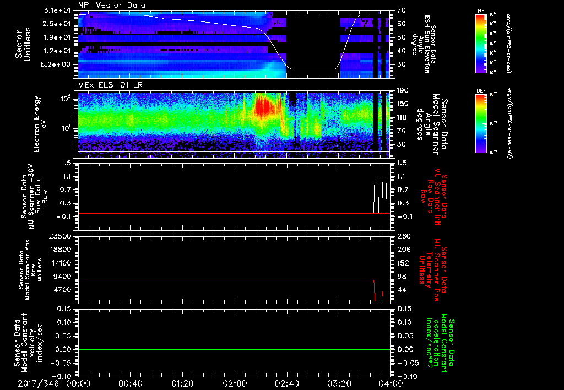Click the 00:40 time axis tick label
Screen dimensions: 564x390
130,383
